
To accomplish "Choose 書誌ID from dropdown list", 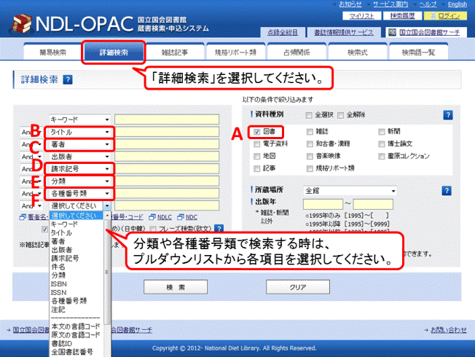I will click(62, 343).
